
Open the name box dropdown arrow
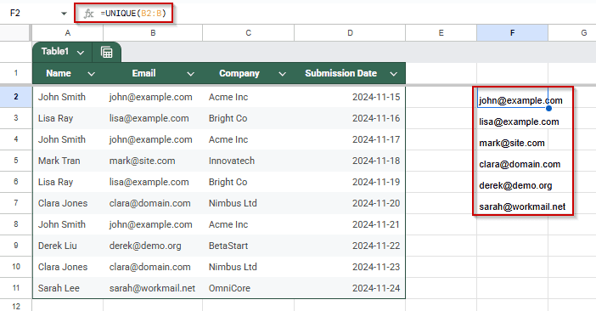[64, 14]
